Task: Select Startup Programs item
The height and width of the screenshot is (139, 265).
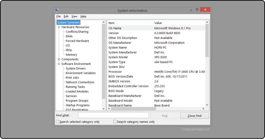Action: [x=77, y=105]
